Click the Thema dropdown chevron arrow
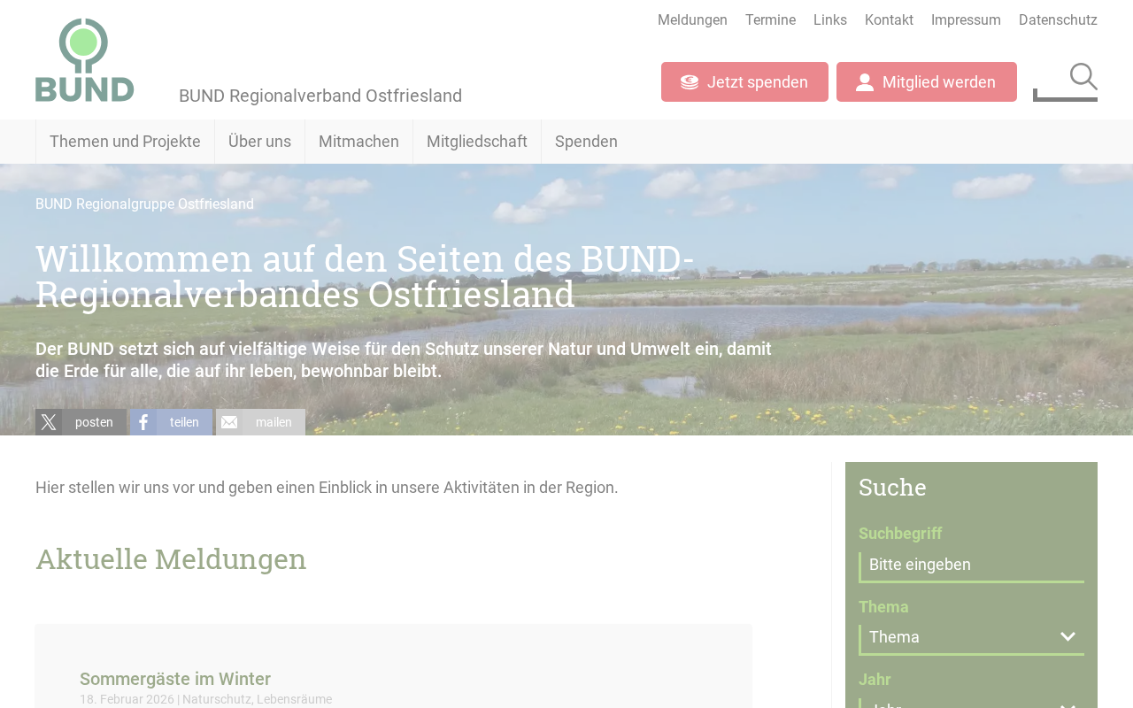 1067,637
